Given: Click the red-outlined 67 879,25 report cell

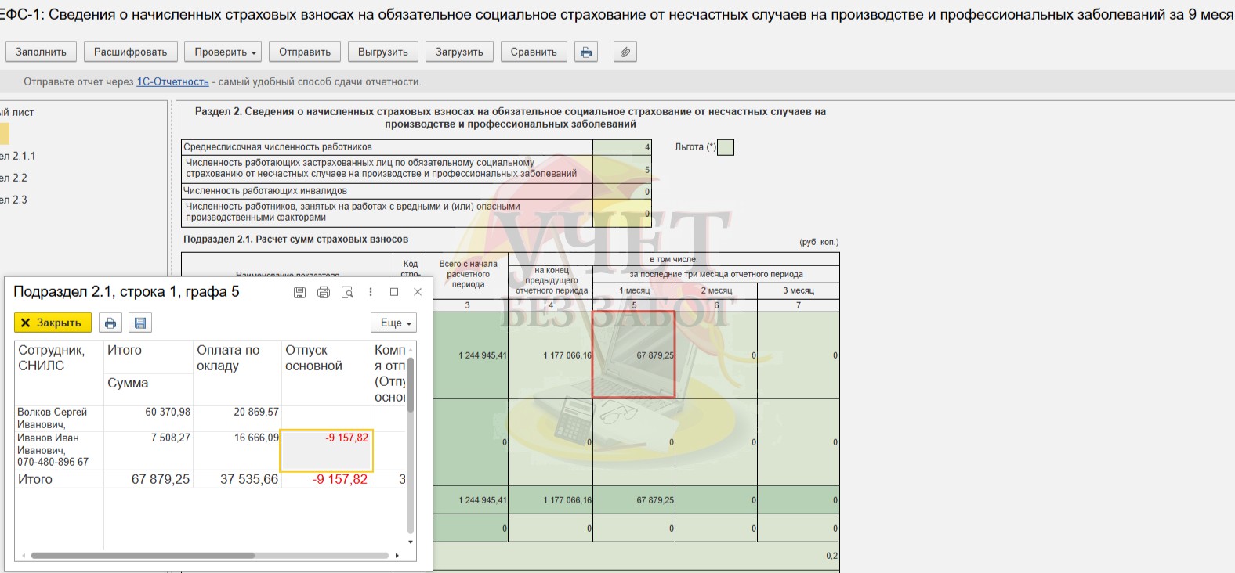Looking at the screenshot, I should [633, 355].
